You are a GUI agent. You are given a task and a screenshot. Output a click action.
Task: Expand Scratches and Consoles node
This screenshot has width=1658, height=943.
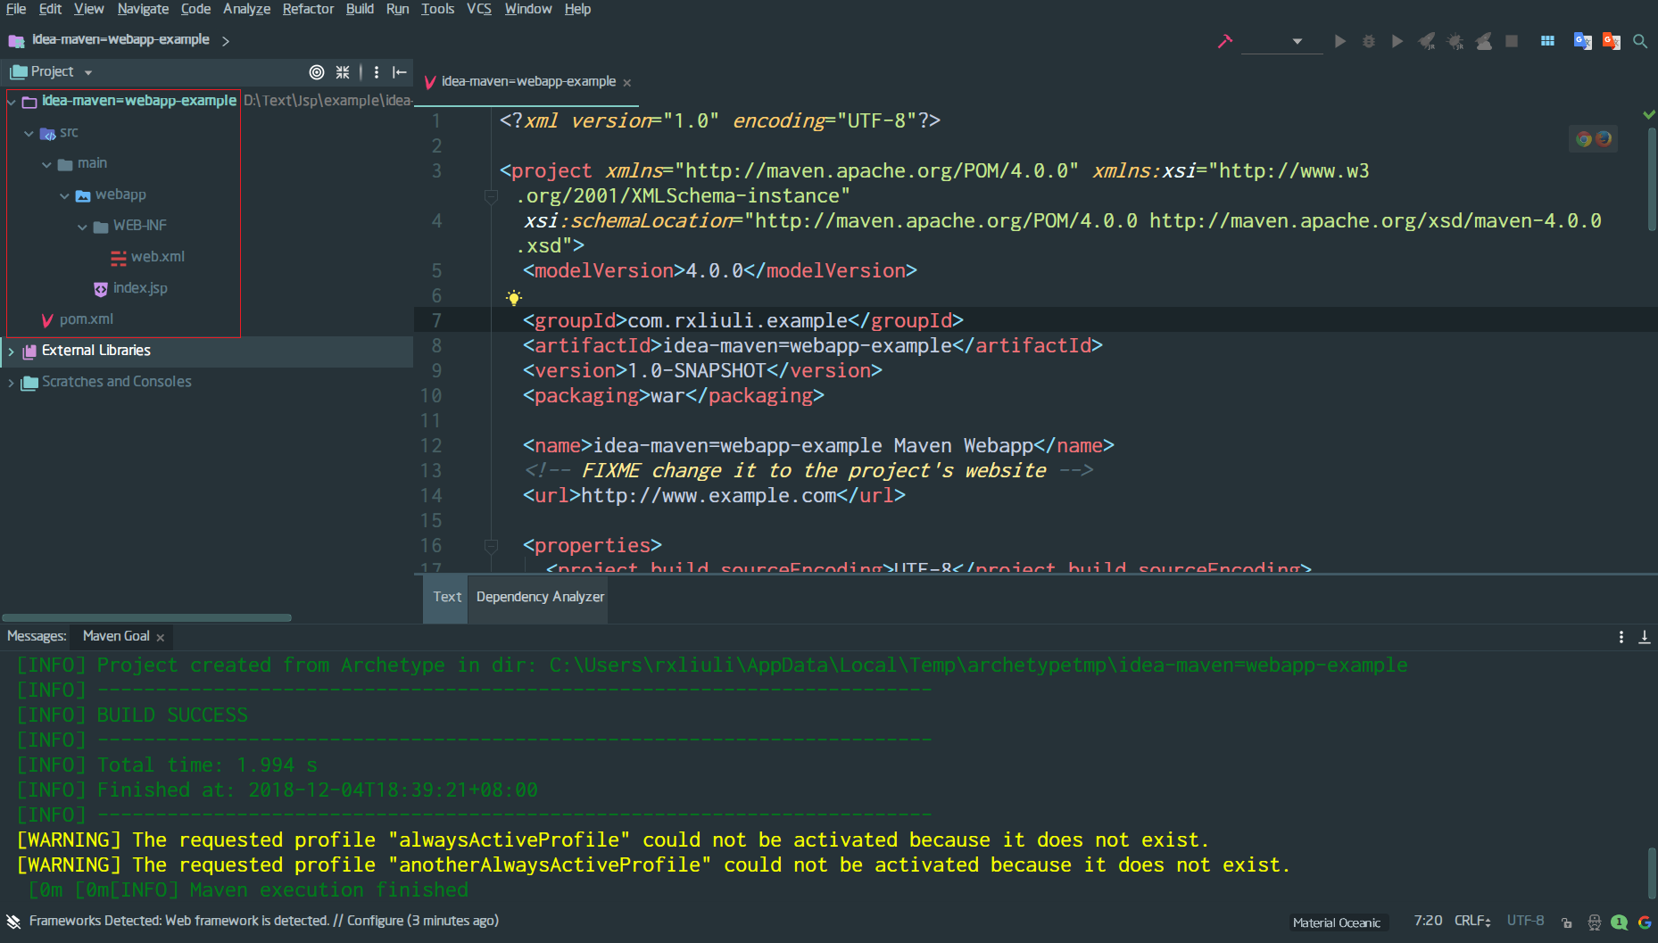[11, 383]
